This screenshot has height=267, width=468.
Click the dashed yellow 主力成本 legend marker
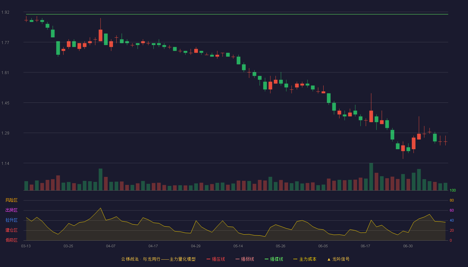point(296,259)
